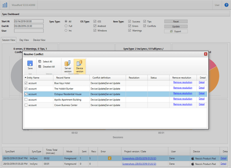
Task: Choose the Server version icon
Action: tap(68, 63)
